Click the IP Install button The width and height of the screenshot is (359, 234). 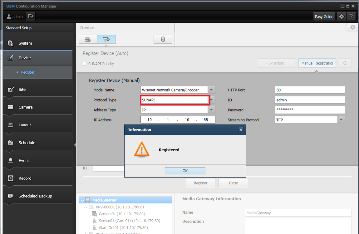pos(276,63)
